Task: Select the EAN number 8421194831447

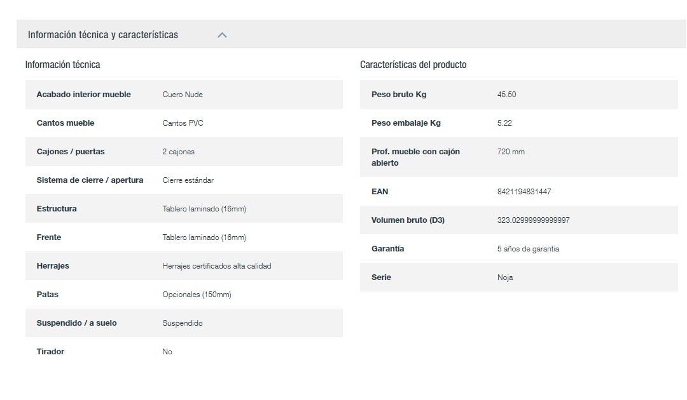Action: tap(524, 192)
